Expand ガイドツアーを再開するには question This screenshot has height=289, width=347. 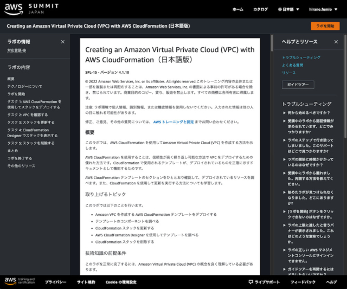[309, 271]
